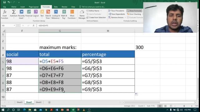Click the Auto Fill Options icon below table
200x112 pixels.
[x=136, y=94]
